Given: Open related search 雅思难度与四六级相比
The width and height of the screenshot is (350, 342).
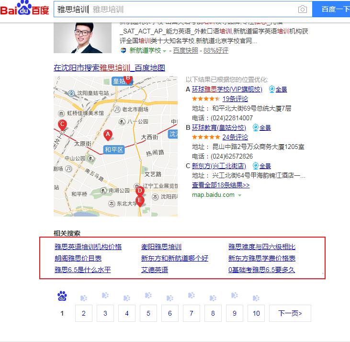Looking at the screenshot, I should 261,247.
